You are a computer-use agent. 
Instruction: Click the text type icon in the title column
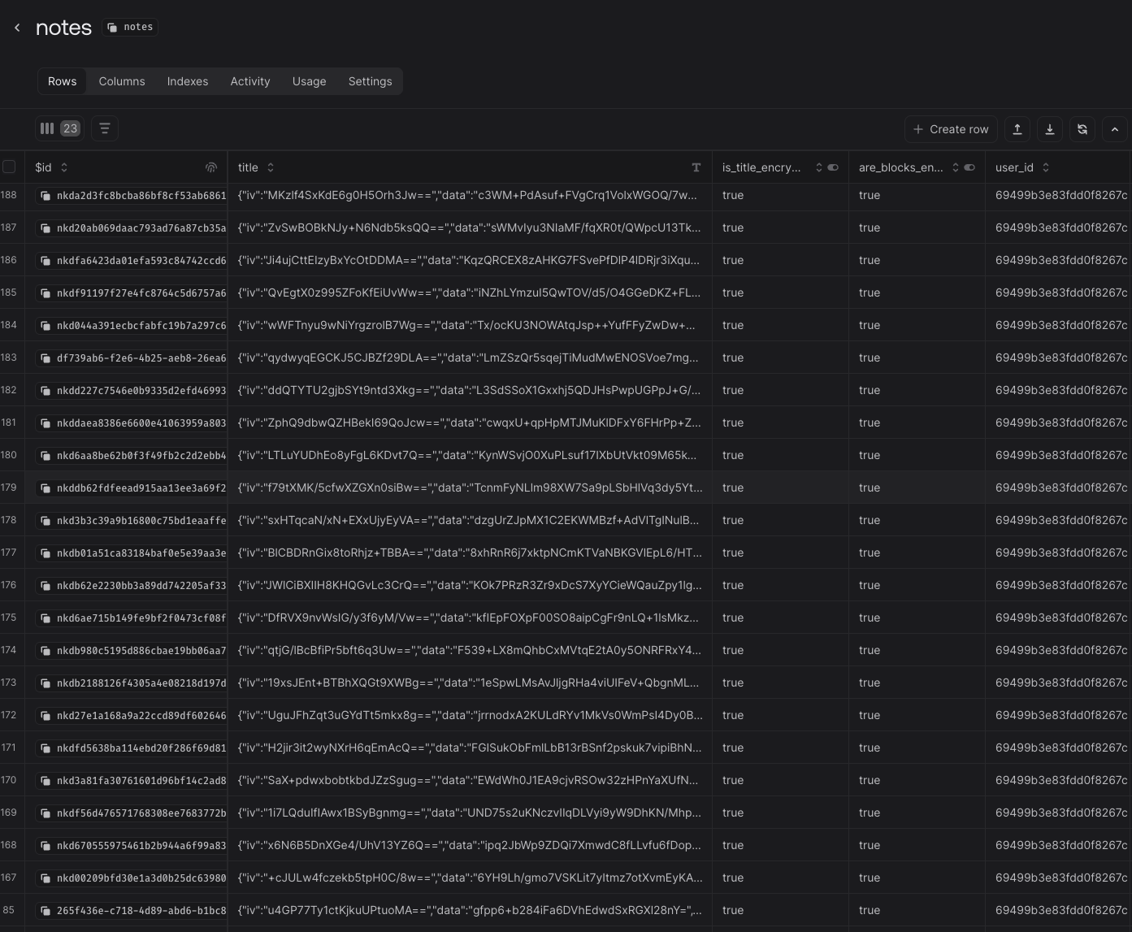696,167
